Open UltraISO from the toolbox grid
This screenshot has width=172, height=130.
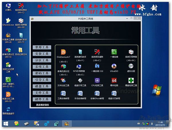tap(114, 66)
